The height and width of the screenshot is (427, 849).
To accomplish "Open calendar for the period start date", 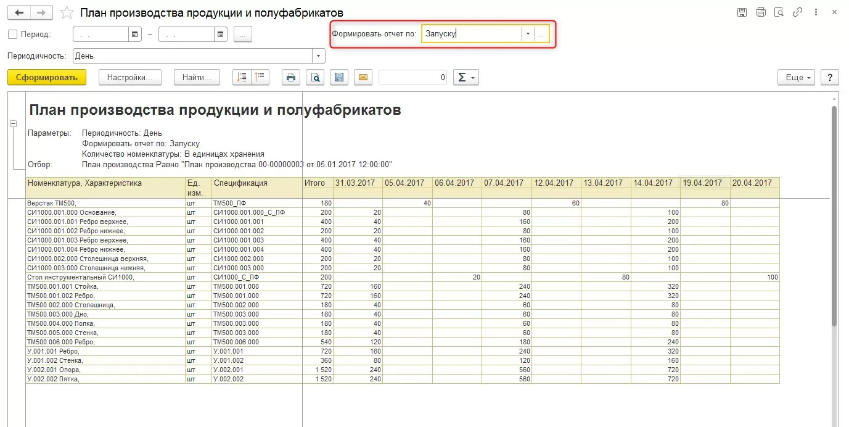I will tap(134, 35).
